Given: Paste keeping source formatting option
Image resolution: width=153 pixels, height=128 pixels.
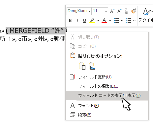Looking at the screenshot, I should click(82, 66).
